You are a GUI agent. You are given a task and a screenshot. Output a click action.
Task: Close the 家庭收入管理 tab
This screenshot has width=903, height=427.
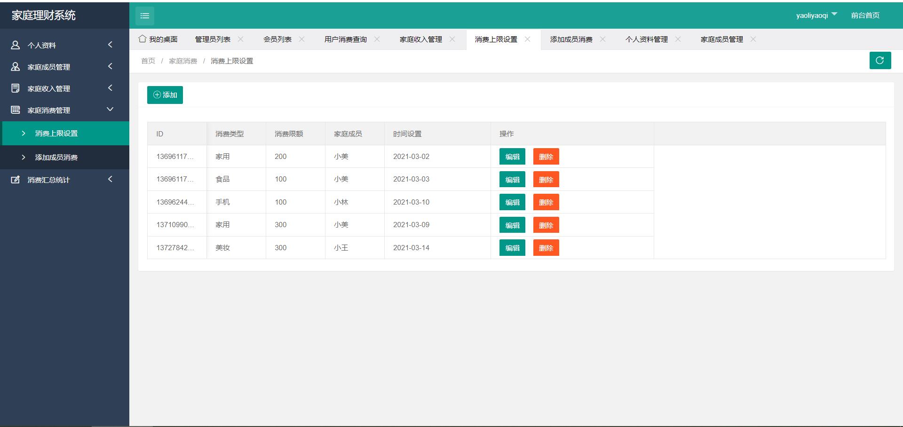click(x=452, y=39)
